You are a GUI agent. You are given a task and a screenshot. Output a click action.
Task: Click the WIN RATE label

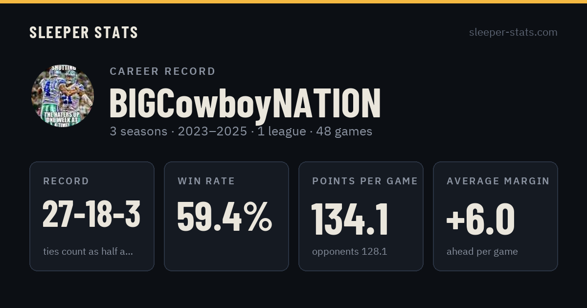[206, 181]
